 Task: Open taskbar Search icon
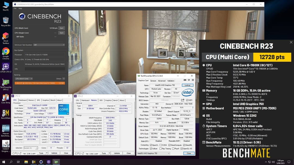click(x=11, y=162)
